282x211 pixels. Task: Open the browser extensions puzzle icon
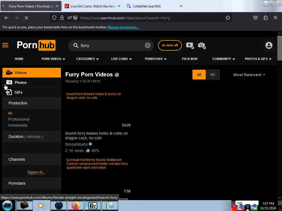(265, 18)
